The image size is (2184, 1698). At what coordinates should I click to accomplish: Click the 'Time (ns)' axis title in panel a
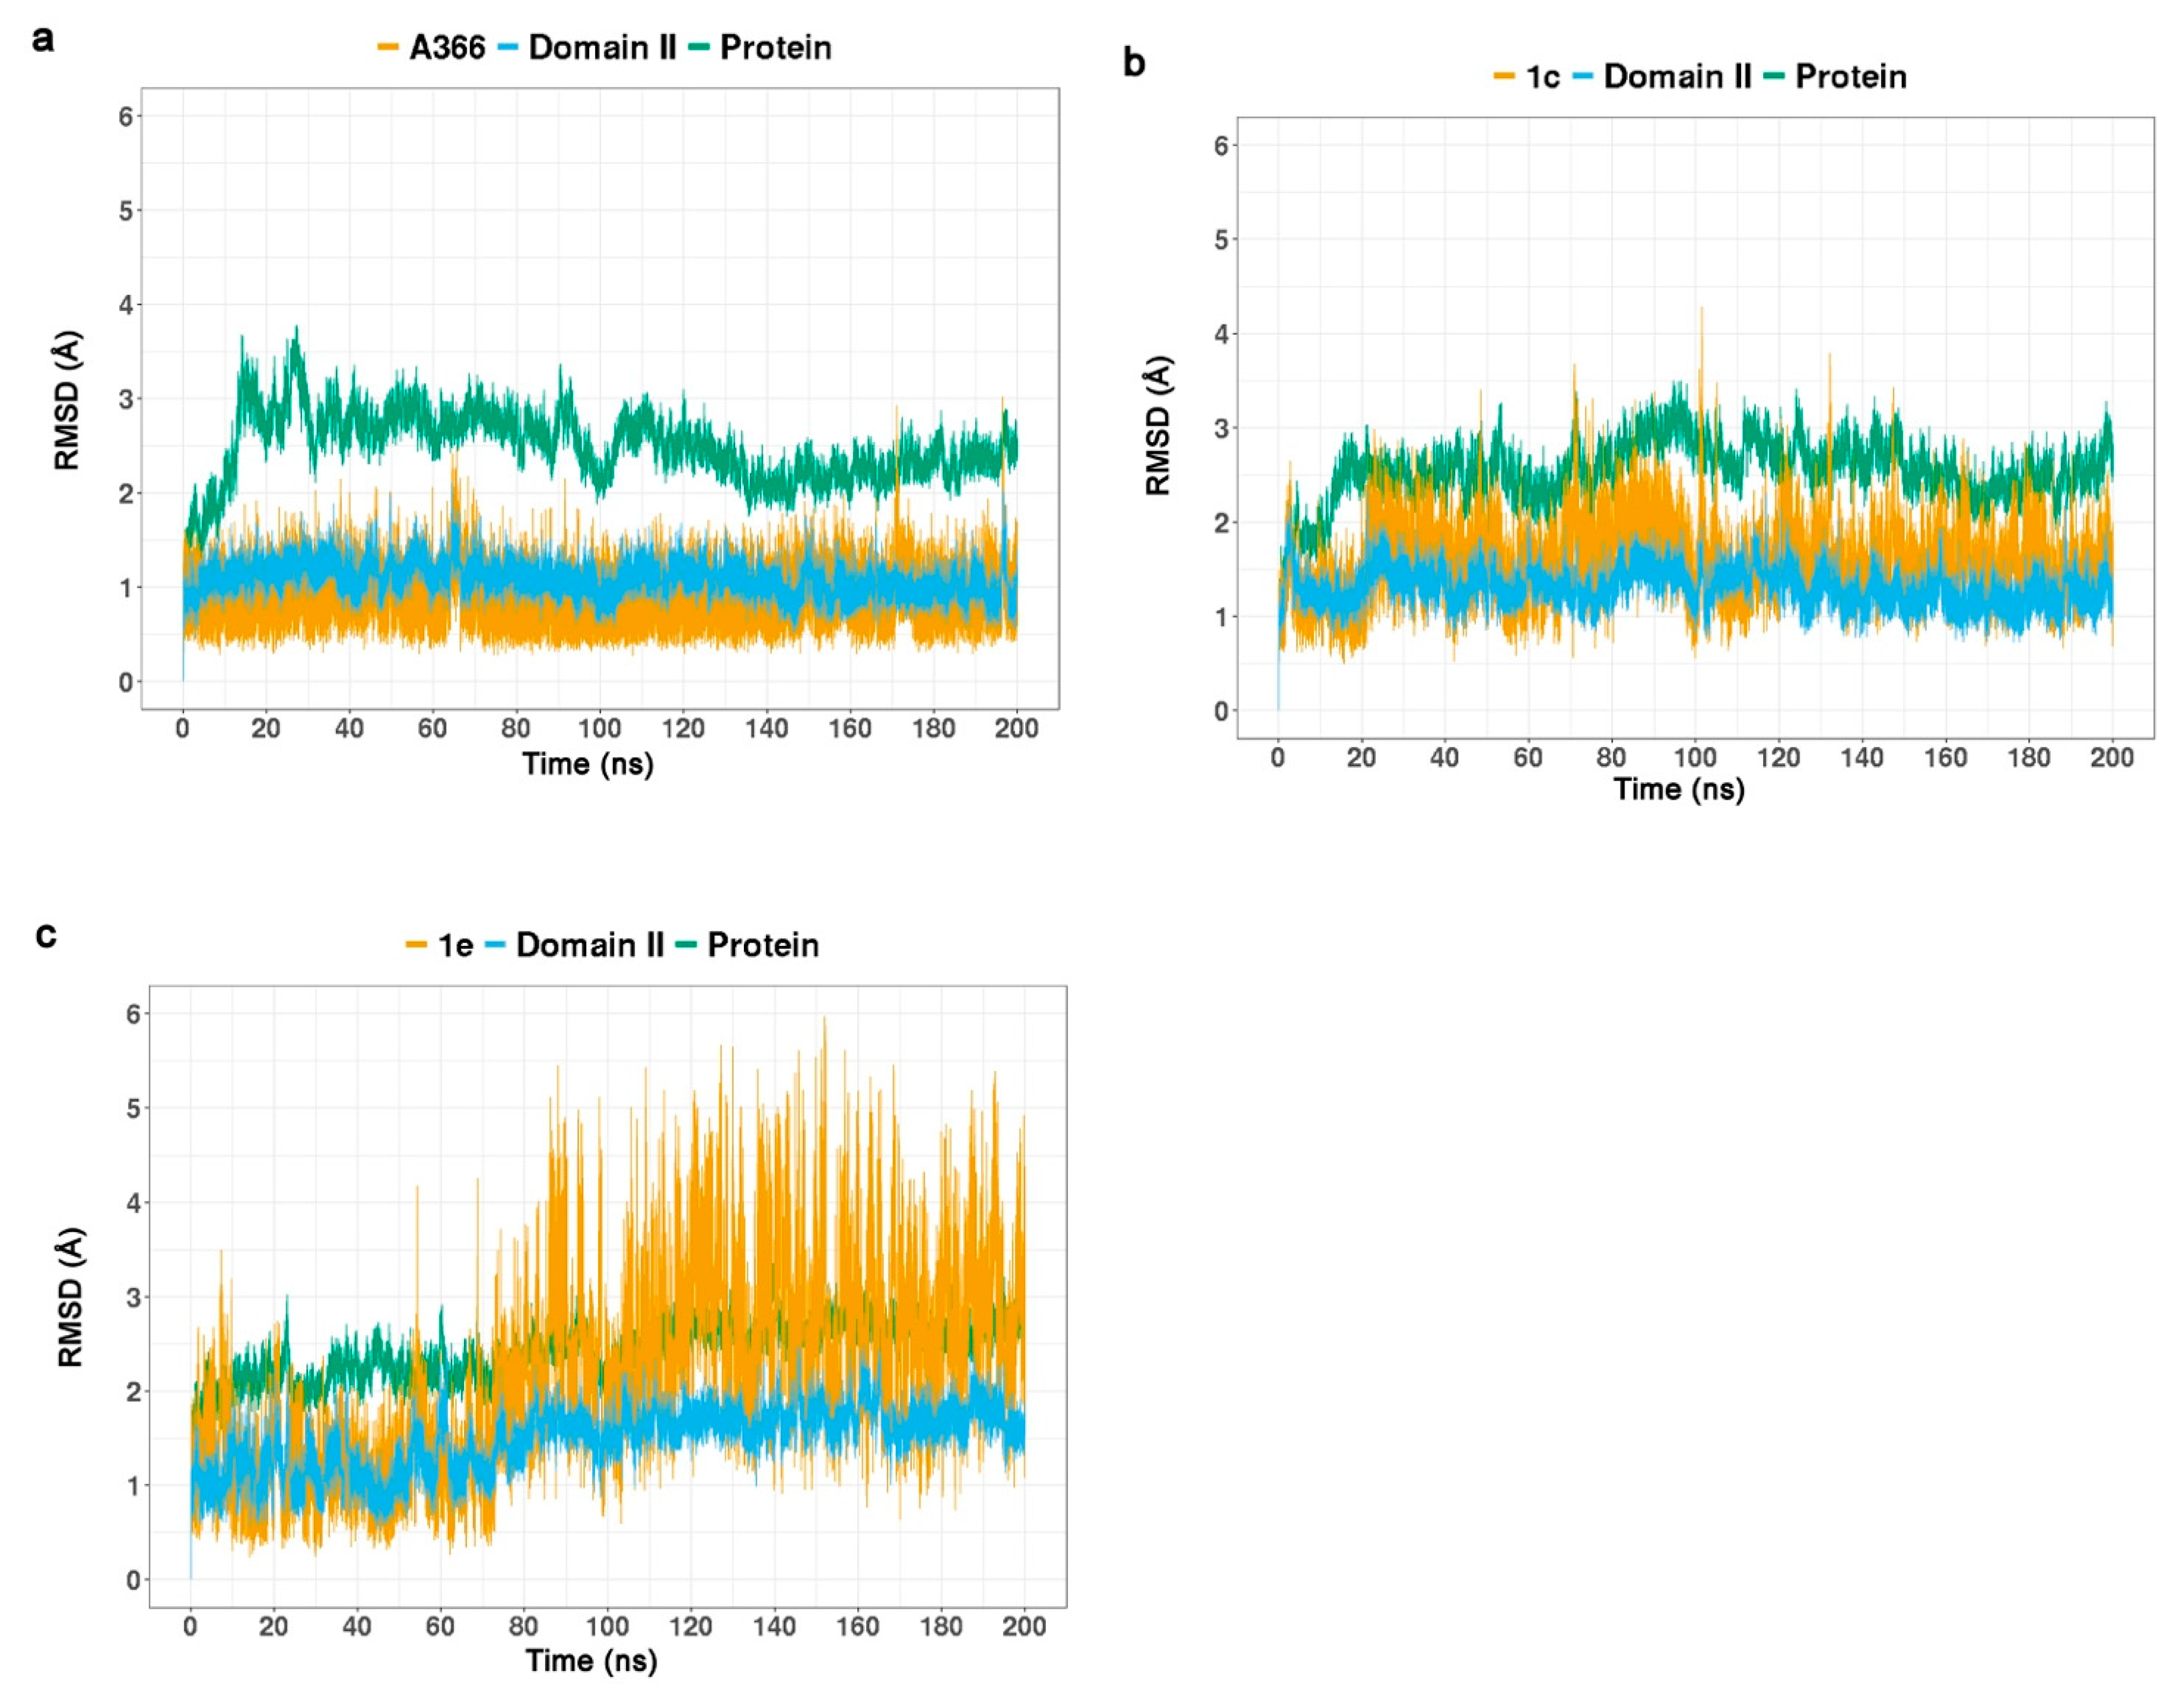[x=588, y=765]
